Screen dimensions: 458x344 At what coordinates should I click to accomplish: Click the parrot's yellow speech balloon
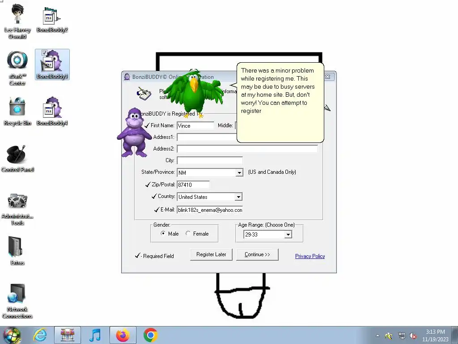click(x=280, y=103)
